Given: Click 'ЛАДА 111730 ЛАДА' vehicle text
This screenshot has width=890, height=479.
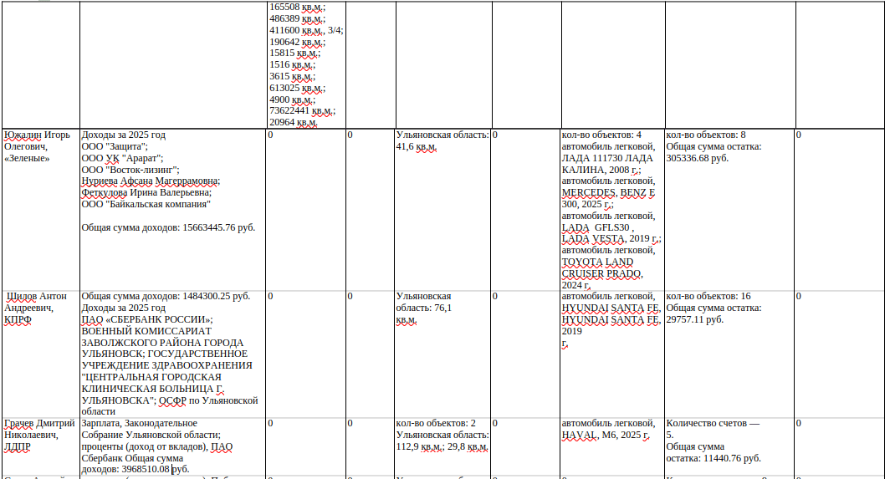Looking at the screenshot, I should click(x=607, y=158).
